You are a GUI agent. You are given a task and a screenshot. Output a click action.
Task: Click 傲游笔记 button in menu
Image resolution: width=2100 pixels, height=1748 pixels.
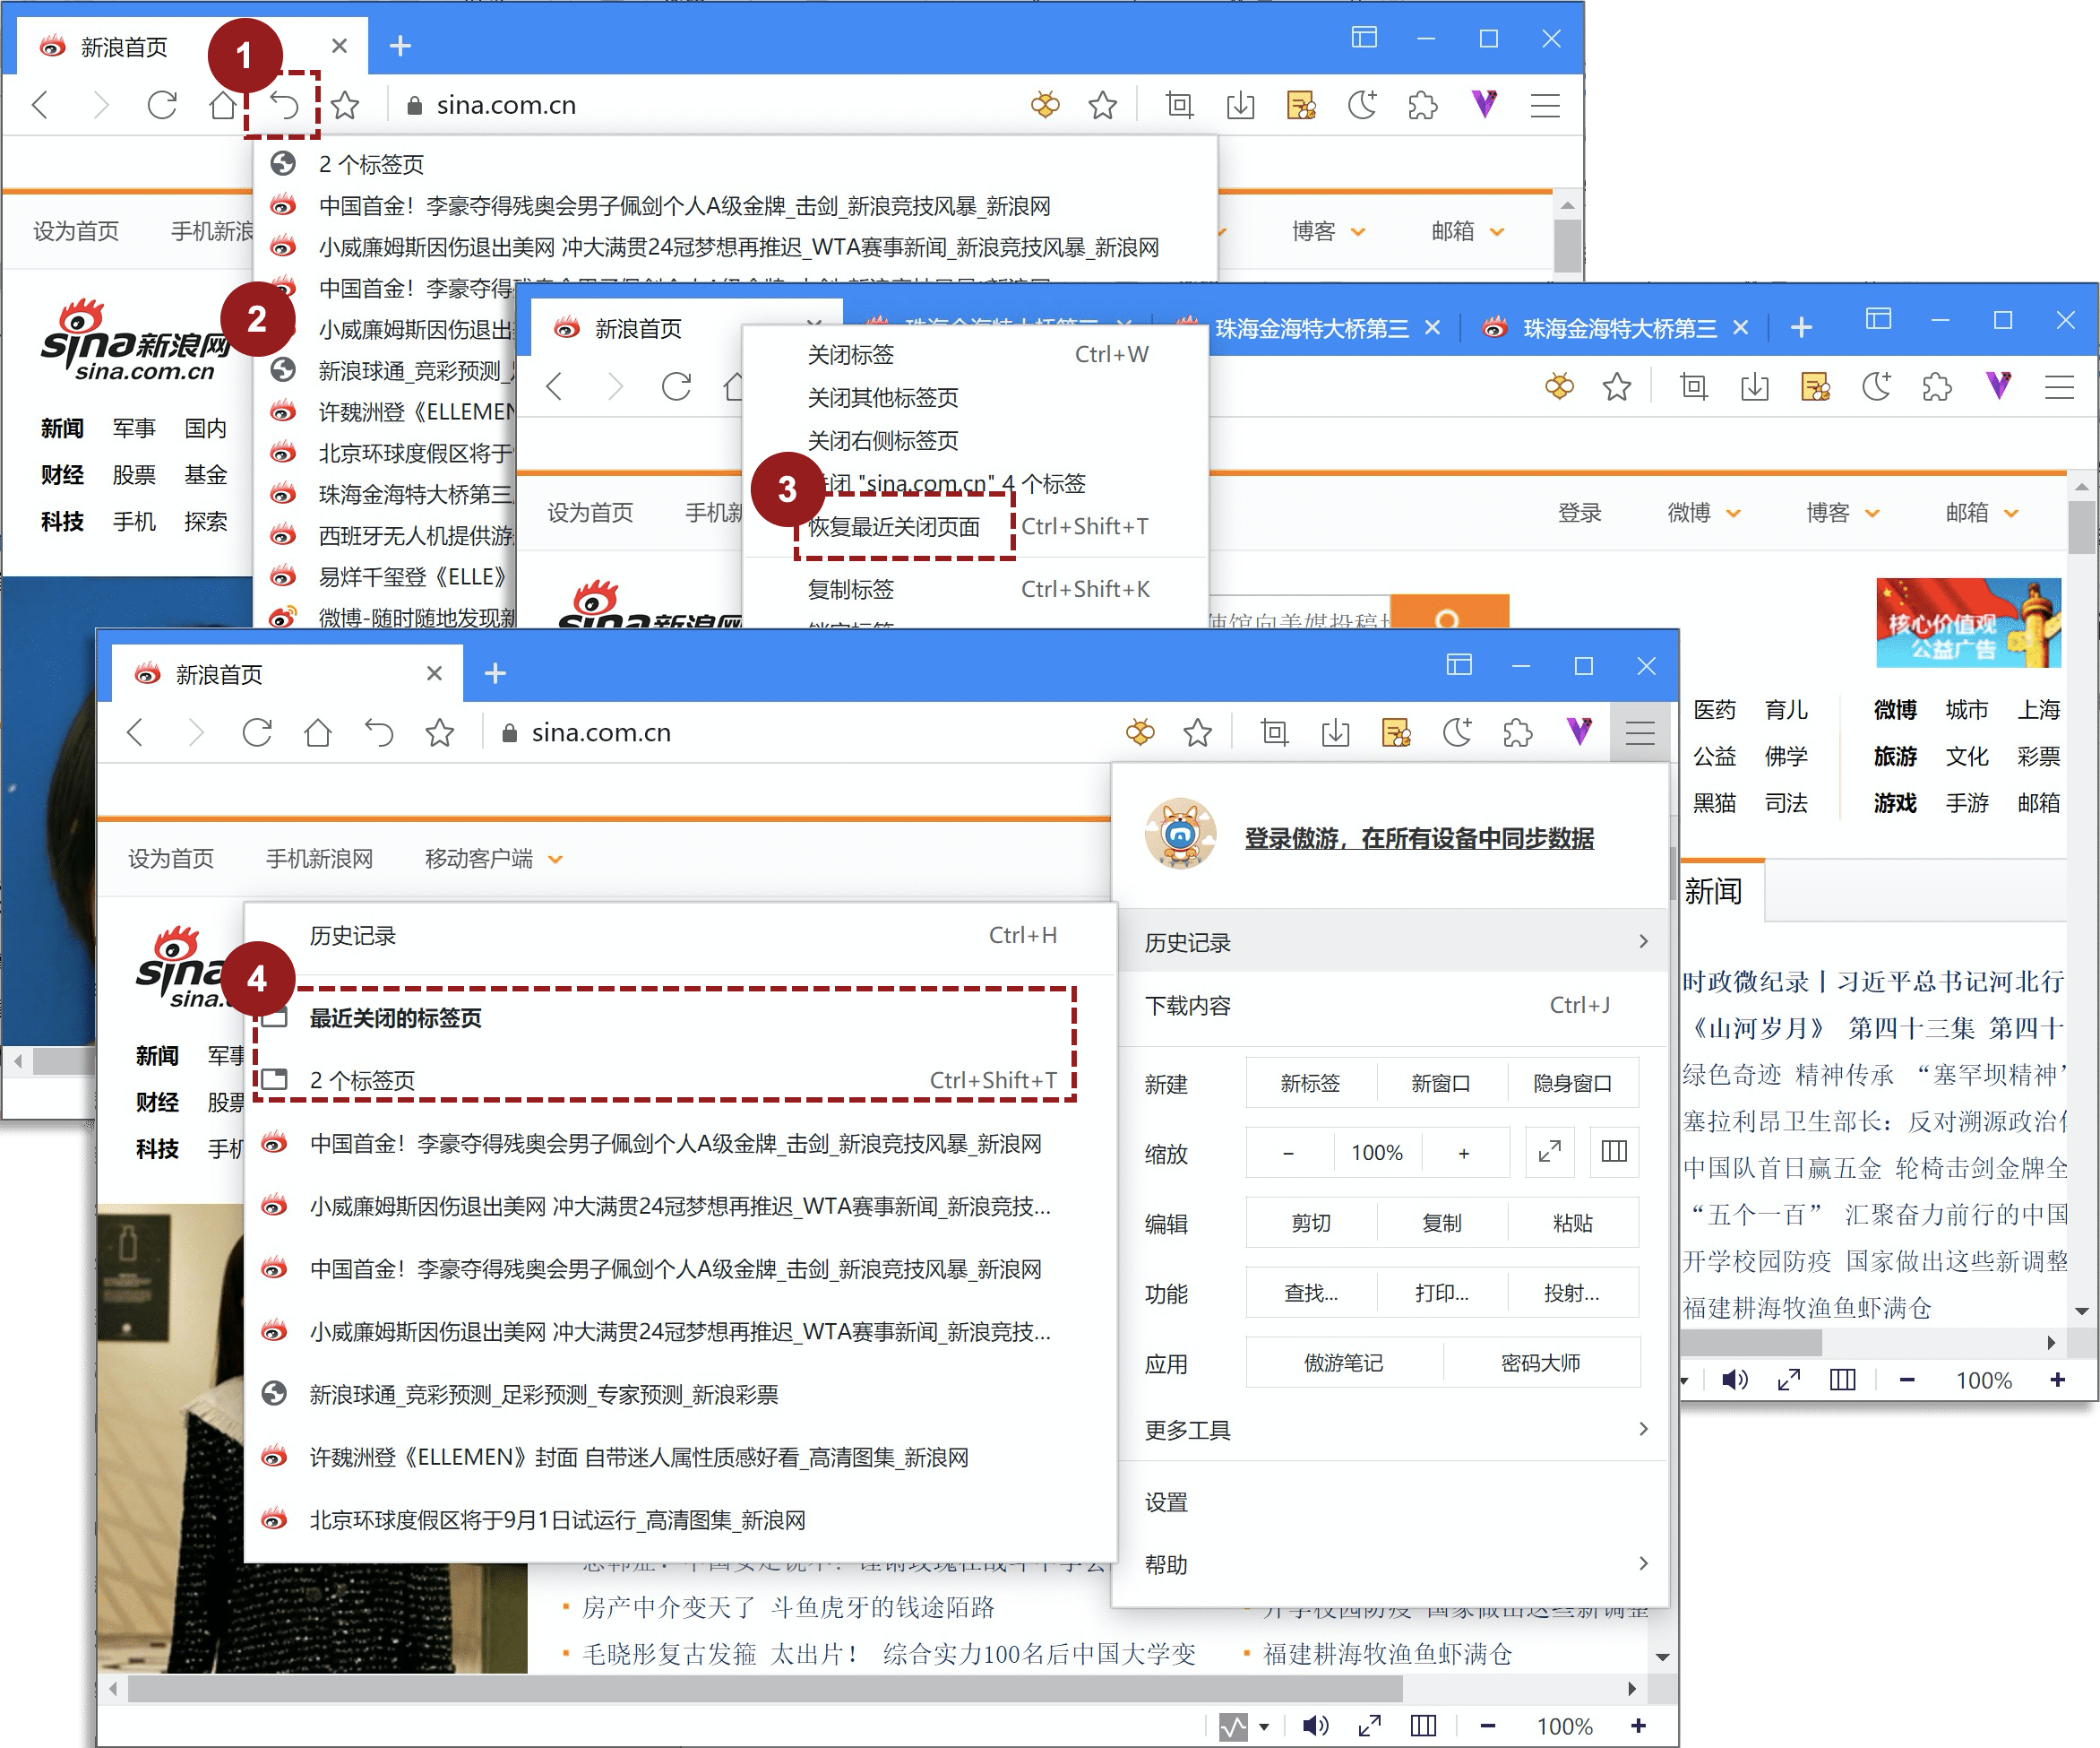pyautogui.click(x=1344, y=1363)
